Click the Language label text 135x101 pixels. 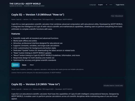92,5
